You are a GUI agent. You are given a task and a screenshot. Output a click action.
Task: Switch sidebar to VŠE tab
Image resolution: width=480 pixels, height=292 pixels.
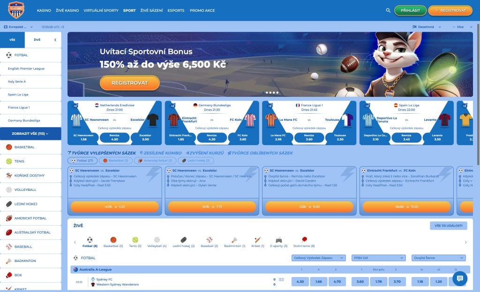[x=12, y=40]
